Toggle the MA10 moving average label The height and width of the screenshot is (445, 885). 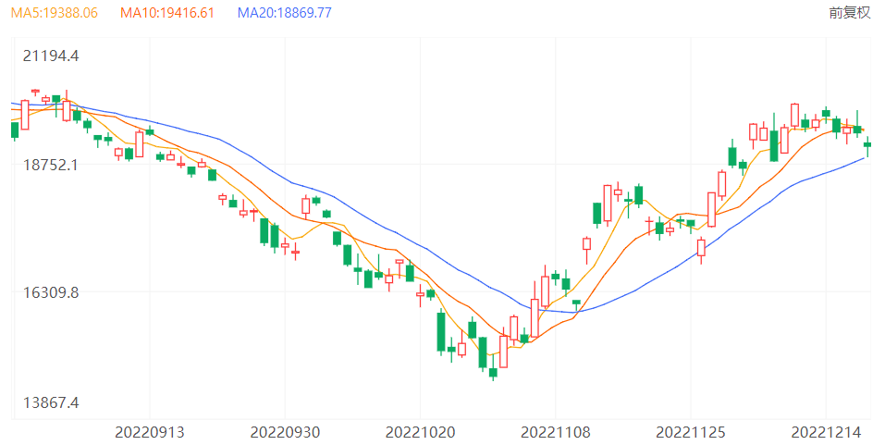pyautogui.click(x=167, y=13)
